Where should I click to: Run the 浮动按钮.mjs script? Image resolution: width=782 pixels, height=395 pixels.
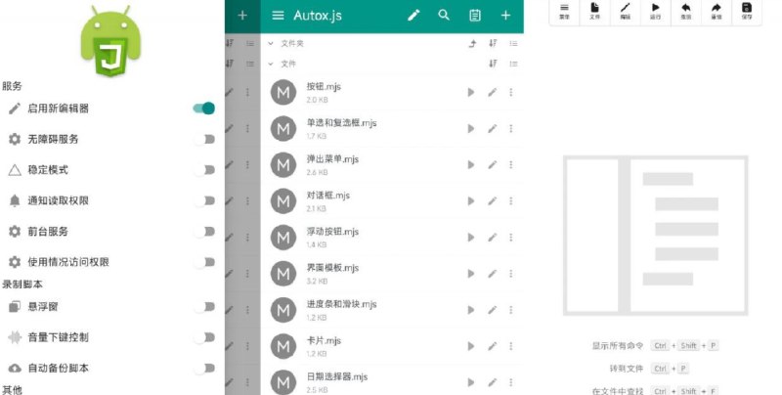470,238
